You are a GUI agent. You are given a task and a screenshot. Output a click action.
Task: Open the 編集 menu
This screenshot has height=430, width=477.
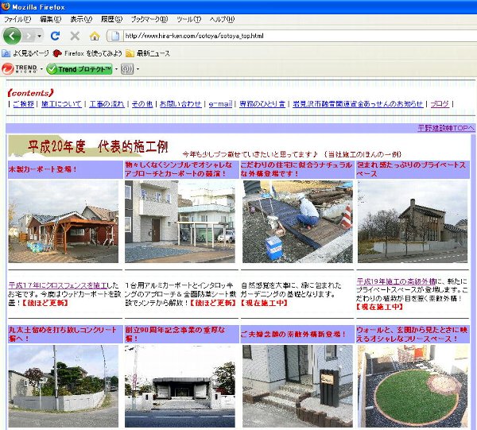click(51, 19)
